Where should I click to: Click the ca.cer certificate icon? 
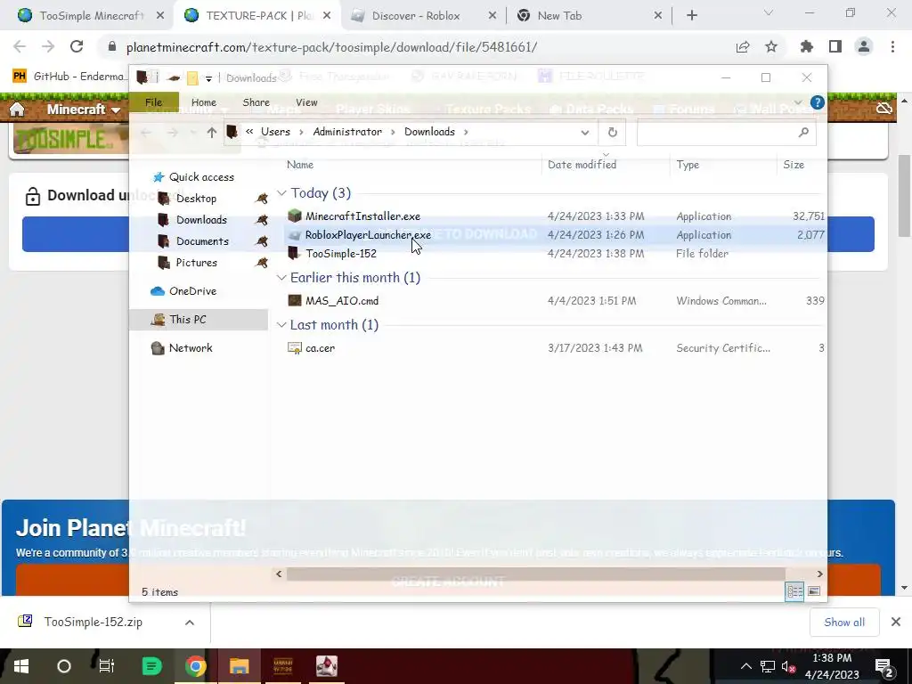pyautogui.click(x=295, y=348)
